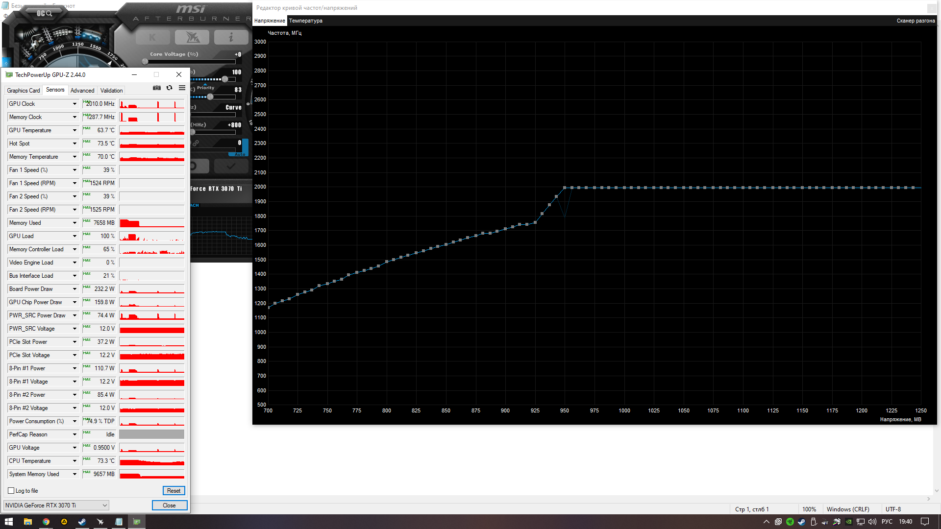Image resolution: width=941 pixels, height=529 pixels.
Task: Expand the Hot Spot sensor dropdown
Action: (74, 144)
